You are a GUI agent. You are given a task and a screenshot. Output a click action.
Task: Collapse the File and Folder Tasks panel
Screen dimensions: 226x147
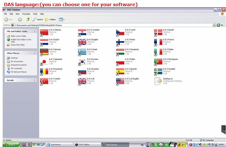35,31
